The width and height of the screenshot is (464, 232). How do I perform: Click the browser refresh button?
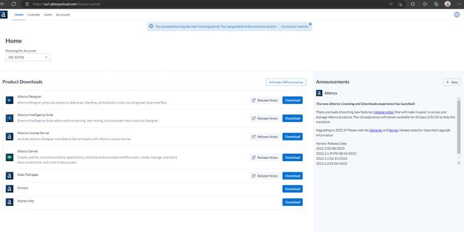[x=13, y=4]
